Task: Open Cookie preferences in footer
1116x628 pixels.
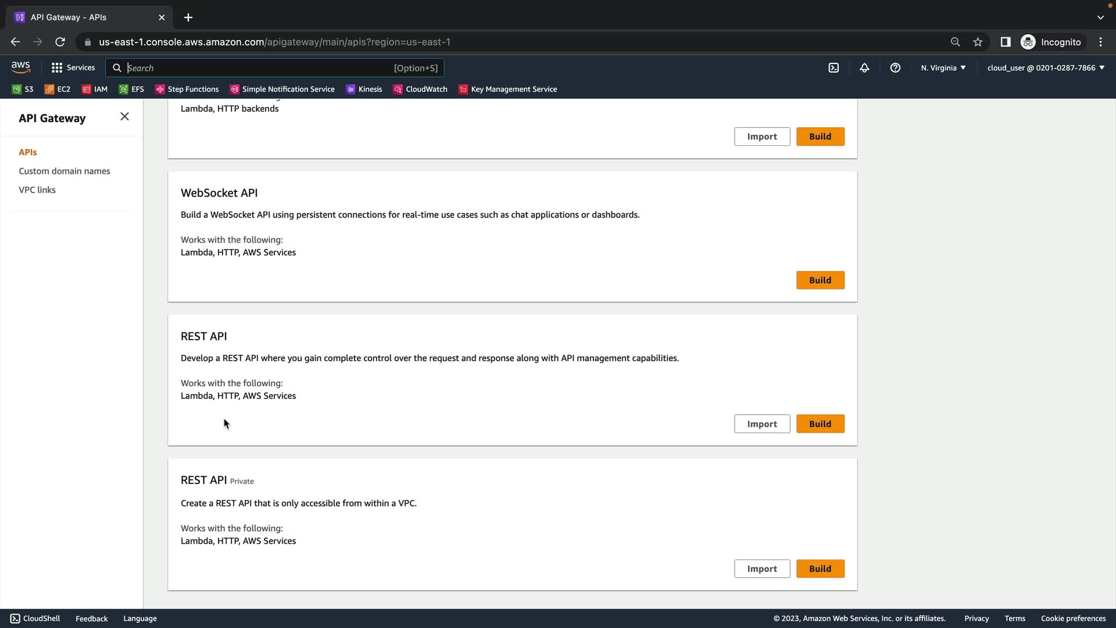Action: click(1073, 618)
